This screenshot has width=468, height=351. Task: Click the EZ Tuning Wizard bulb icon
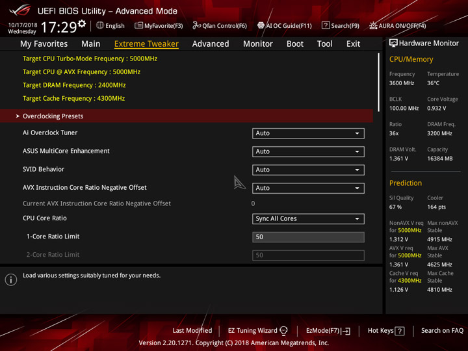click(283, 330)
